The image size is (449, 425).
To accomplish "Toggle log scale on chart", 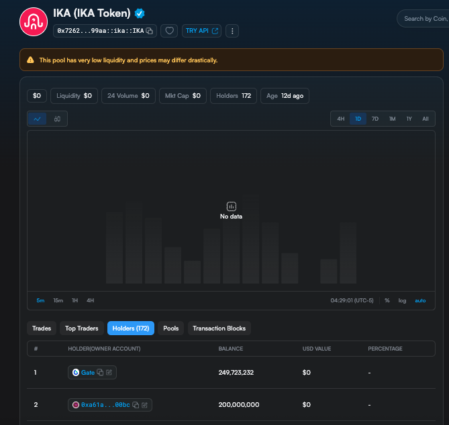I will 402,300.
